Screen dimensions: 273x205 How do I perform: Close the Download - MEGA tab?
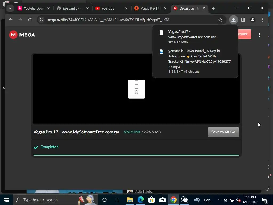[x=204, y=8]
